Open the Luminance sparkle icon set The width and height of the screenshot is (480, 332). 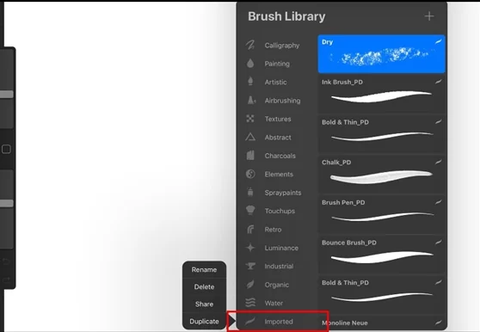point(250,248)
